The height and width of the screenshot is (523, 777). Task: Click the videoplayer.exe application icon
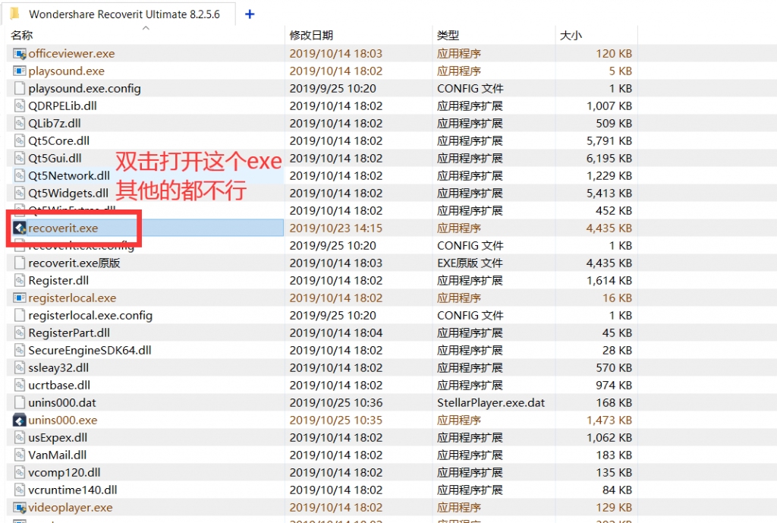[20, 507]
